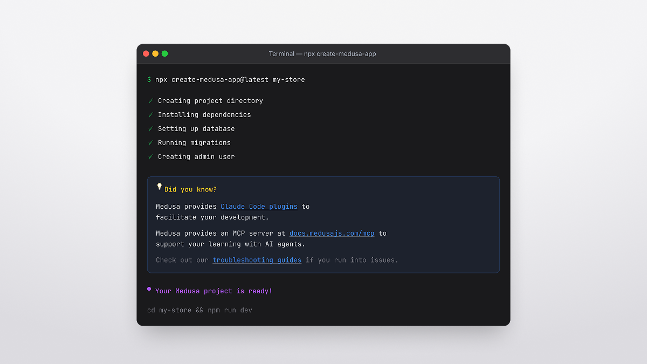Click the yellow minimize button
This screenshot has height=364, width=647.
pyautogui.click(x=155, y=53)
